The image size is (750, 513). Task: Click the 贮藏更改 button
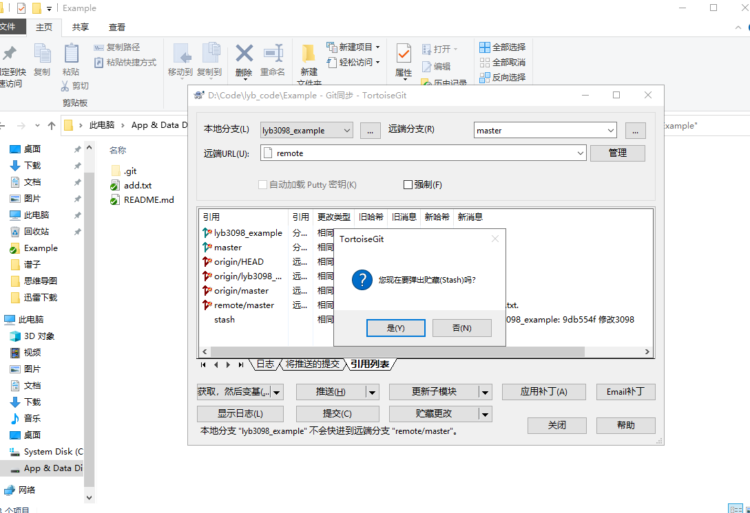click(x=434, y=414)
